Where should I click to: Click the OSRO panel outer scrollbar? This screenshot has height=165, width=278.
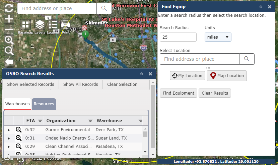pos(153,116)
